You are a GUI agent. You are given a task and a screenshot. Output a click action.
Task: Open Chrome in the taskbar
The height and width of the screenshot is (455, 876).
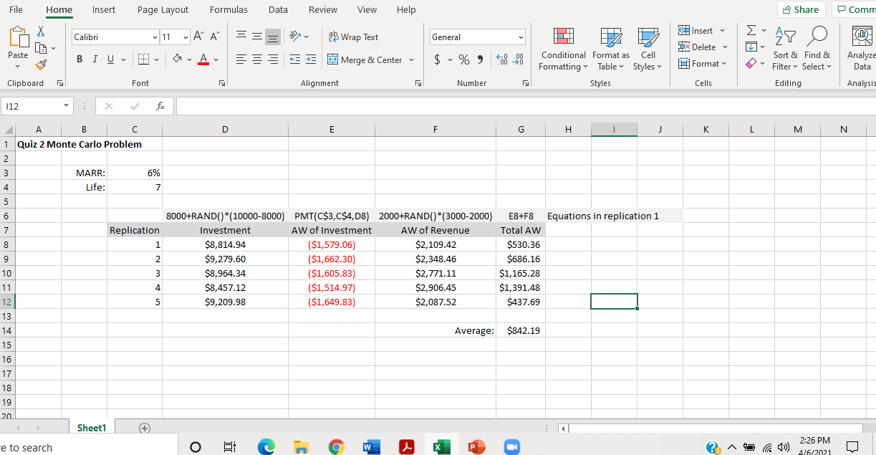(335, 446)
